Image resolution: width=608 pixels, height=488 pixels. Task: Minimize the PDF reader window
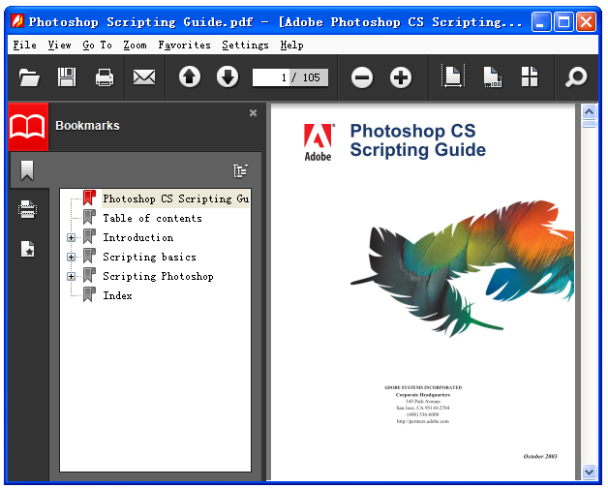[x=540, y=21]
